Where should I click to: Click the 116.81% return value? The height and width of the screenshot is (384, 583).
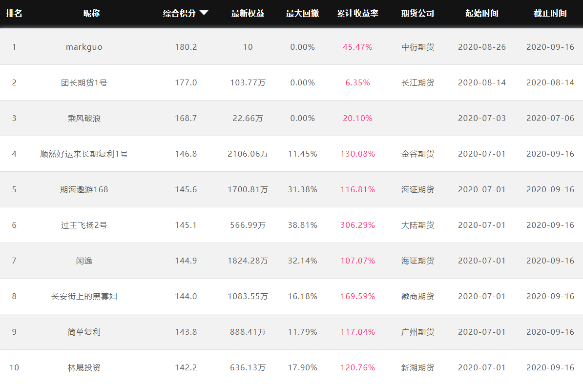pos(358,189)
